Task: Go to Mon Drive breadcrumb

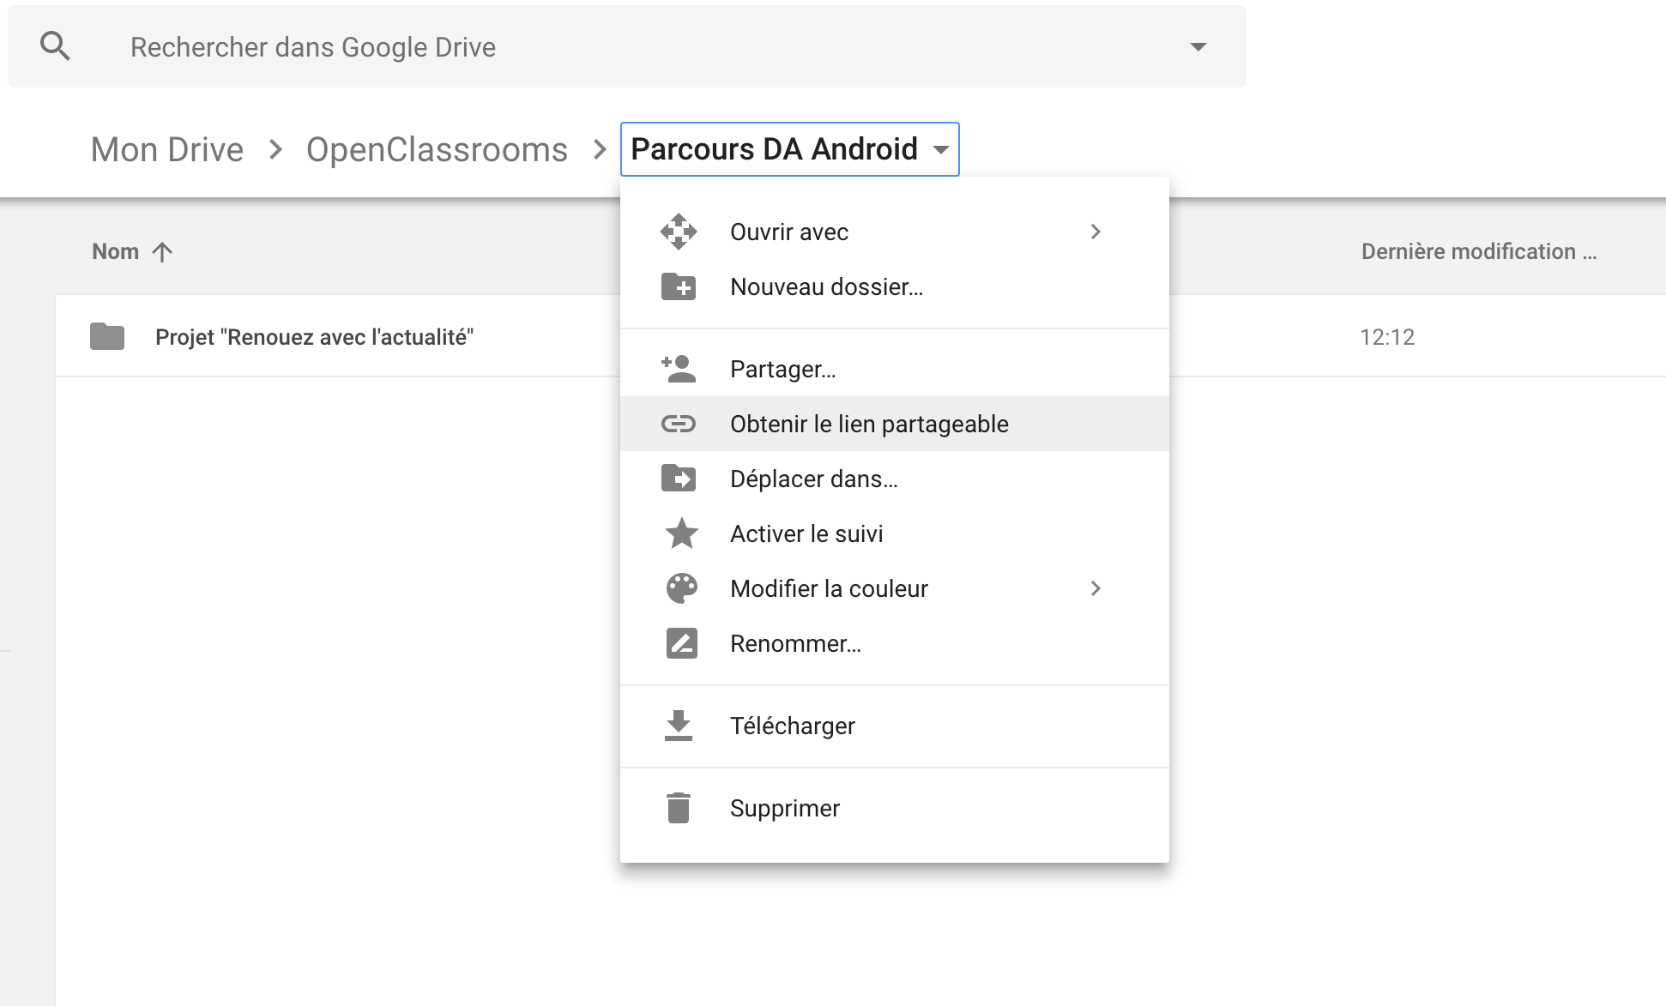Action: 167,149
